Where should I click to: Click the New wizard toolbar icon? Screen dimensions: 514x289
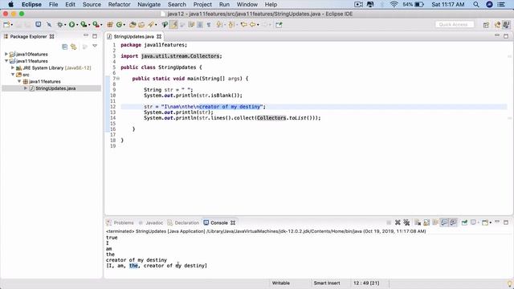click(6, 25)
